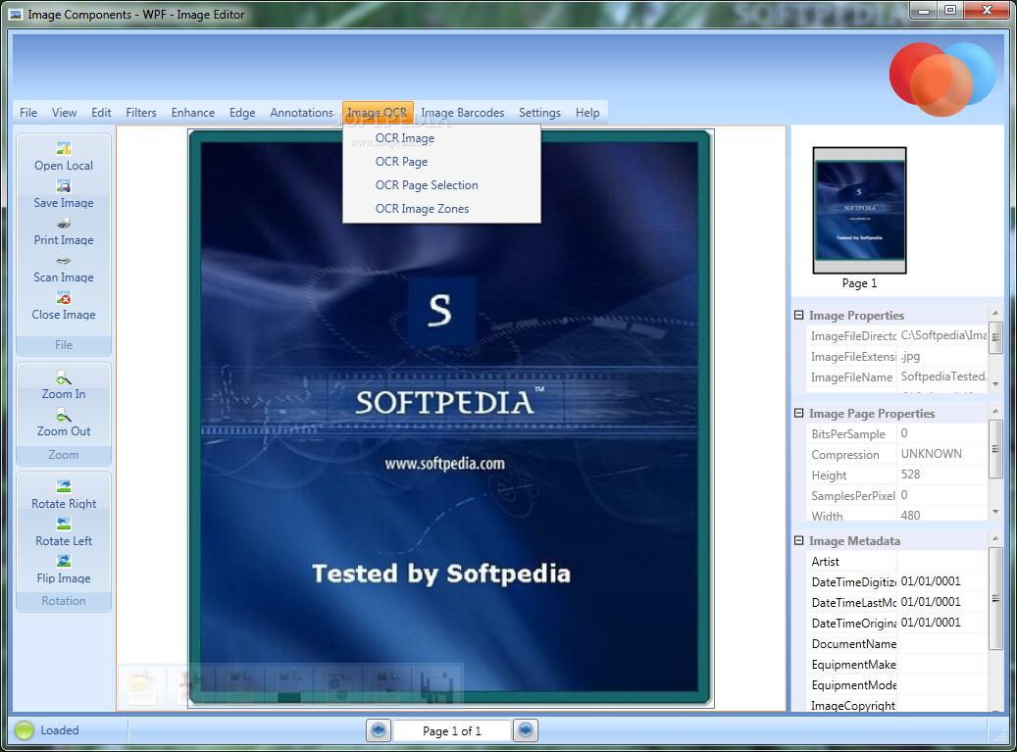Select Width value 480
Viewport: 1017px width, 752px height.
(942, 515)
